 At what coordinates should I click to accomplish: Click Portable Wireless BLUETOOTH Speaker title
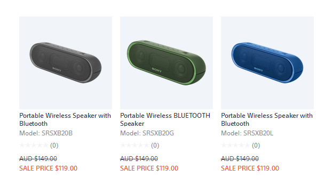[x=165, y=119]
